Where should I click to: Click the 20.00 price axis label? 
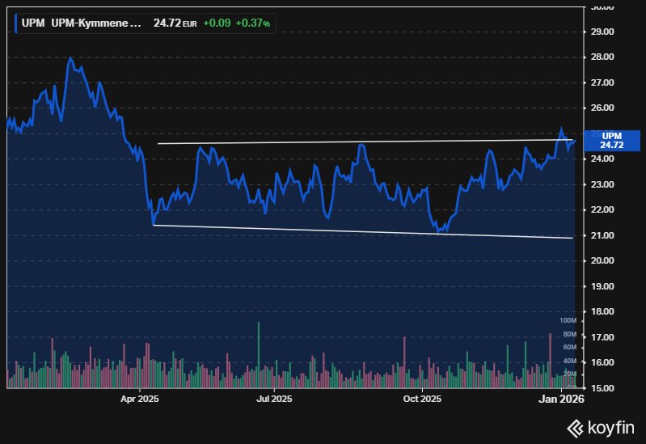(602, 261)
